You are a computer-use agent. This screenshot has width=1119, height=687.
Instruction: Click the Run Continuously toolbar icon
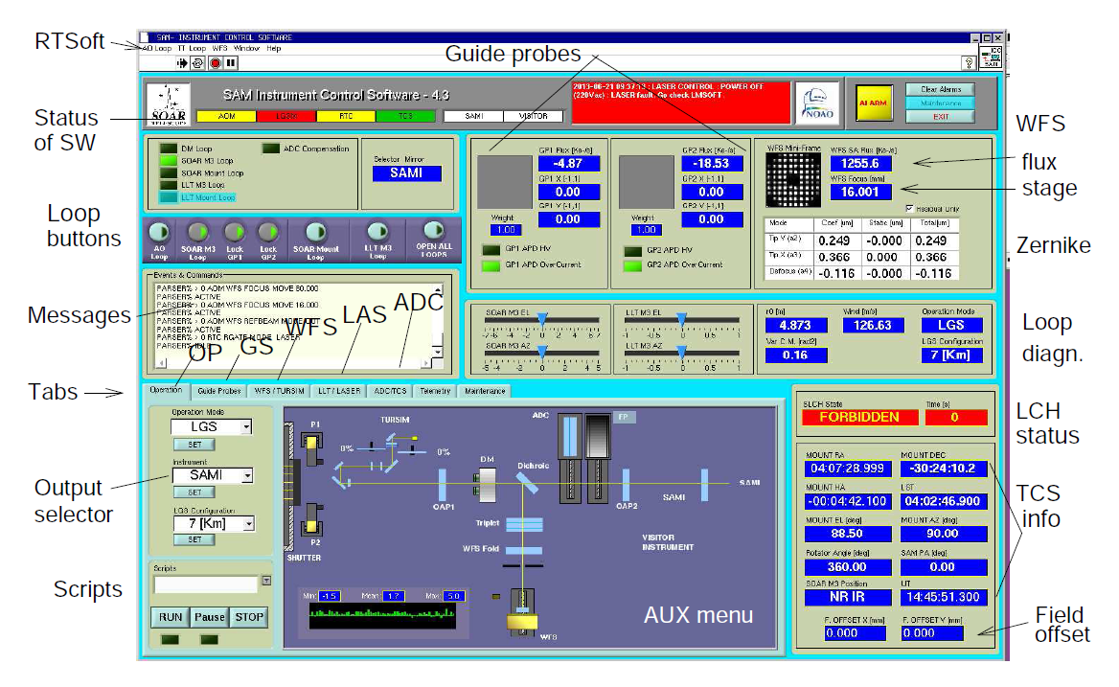click(x=198, y=63)
